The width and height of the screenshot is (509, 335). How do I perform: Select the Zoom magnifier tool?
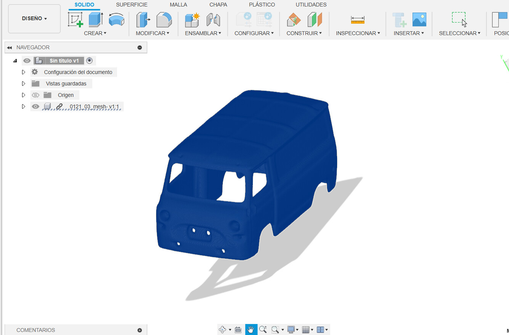click(x=263, y=330)
